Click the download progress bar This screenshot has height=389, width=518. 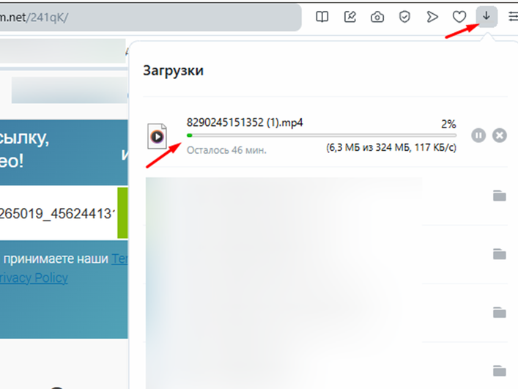click(x=322, y=136)
